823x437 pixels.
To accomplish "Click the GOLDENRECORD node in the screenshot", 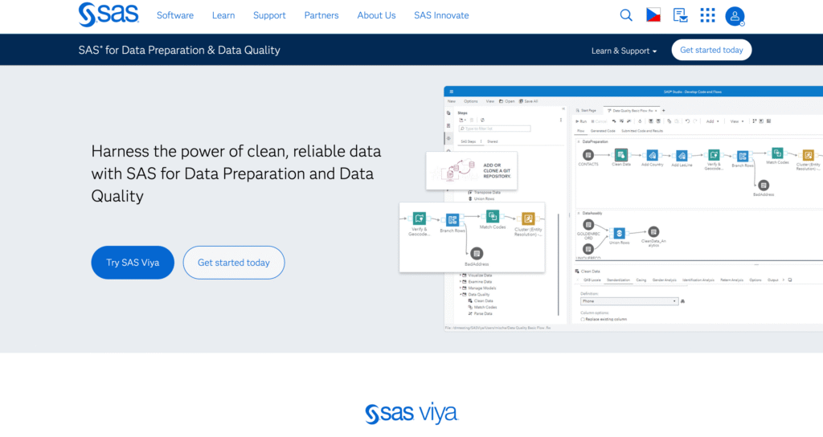I will pos(588,228).
